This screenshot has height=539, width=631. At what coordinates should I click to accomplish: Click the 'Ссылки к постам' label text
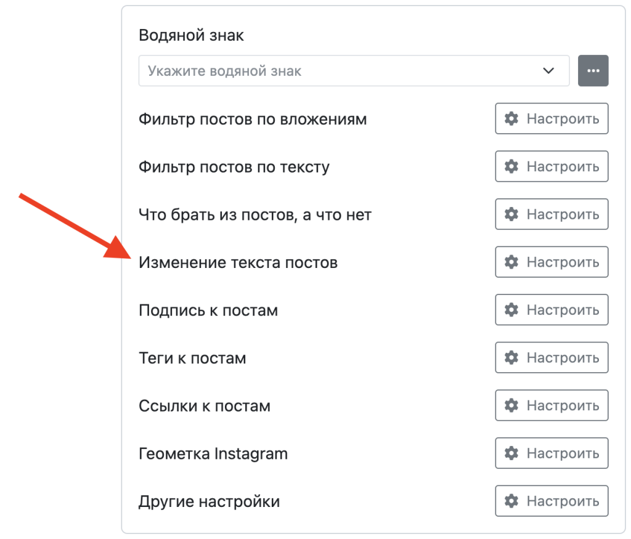point(205,406)
